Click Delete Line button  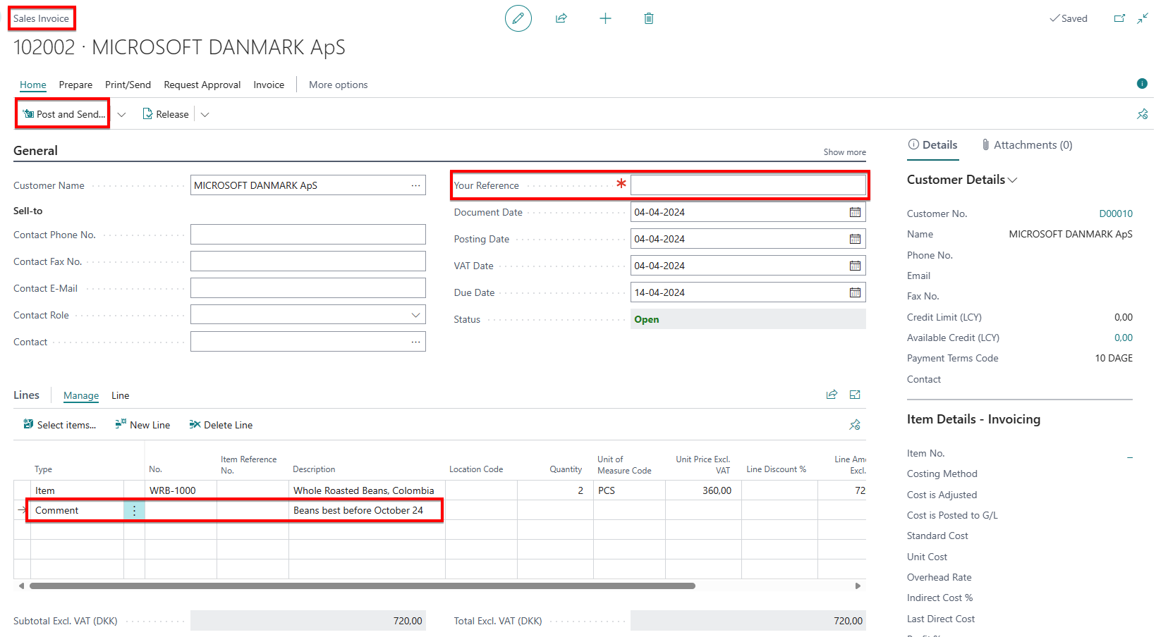pos(221,425)
